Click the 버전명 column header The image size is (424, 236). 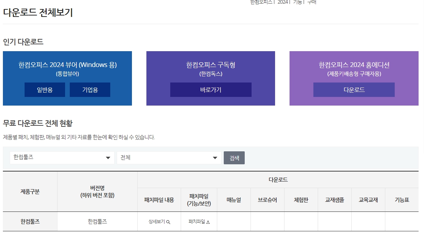(97, 192)
